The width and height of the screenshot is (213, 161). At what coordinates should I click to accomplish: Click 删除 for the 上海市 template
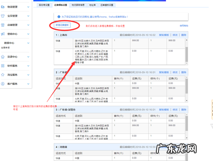point(184,35)
